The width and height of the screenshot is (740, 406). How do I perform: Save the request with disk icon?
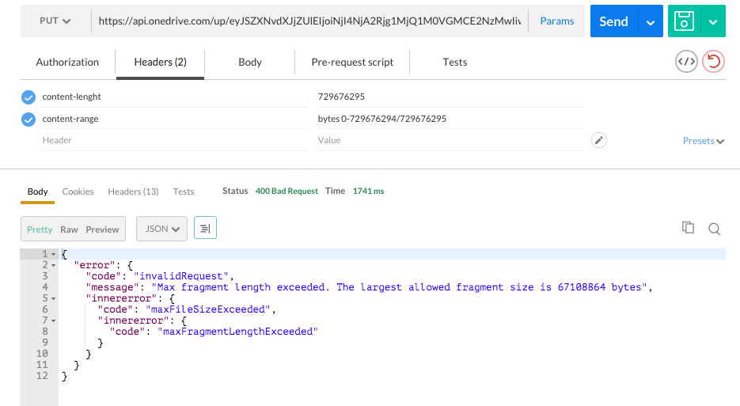(684, 21)
